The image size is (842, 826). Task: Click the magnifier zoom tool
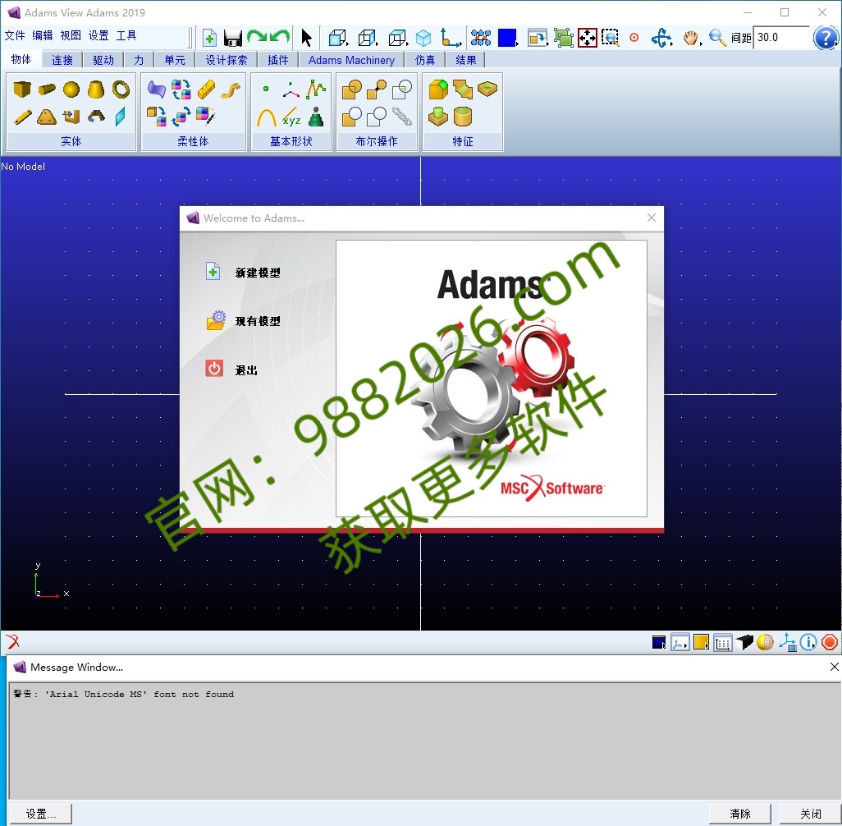717,38
